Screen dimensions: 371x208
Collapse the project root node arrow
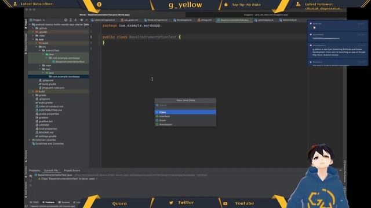(30, 24)
